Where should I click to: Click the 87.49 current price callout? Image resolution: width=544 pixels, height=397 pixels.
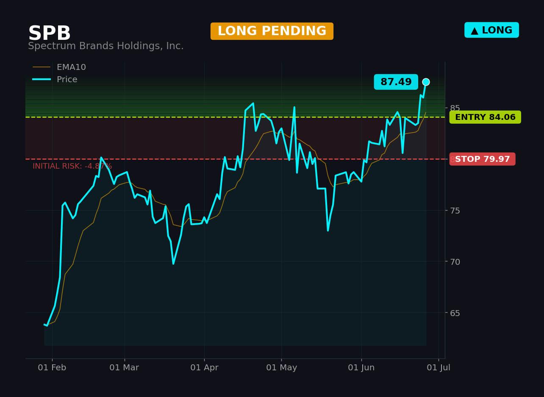pos(396,82)
